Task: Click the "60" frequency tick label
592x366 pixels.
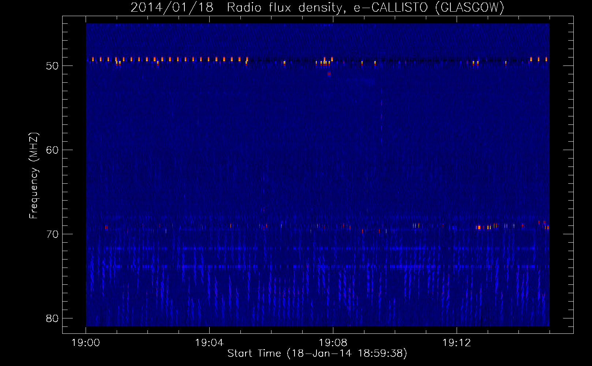Action: coord(52,150)
